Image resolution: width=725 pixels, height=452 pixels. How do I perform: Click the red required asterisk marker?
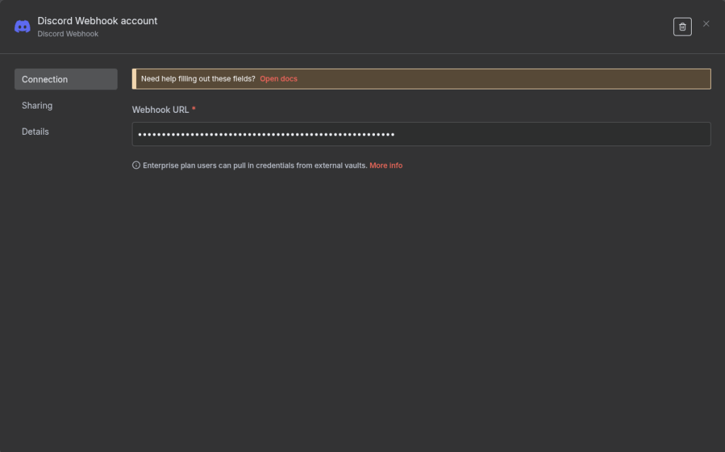(194, 109)
